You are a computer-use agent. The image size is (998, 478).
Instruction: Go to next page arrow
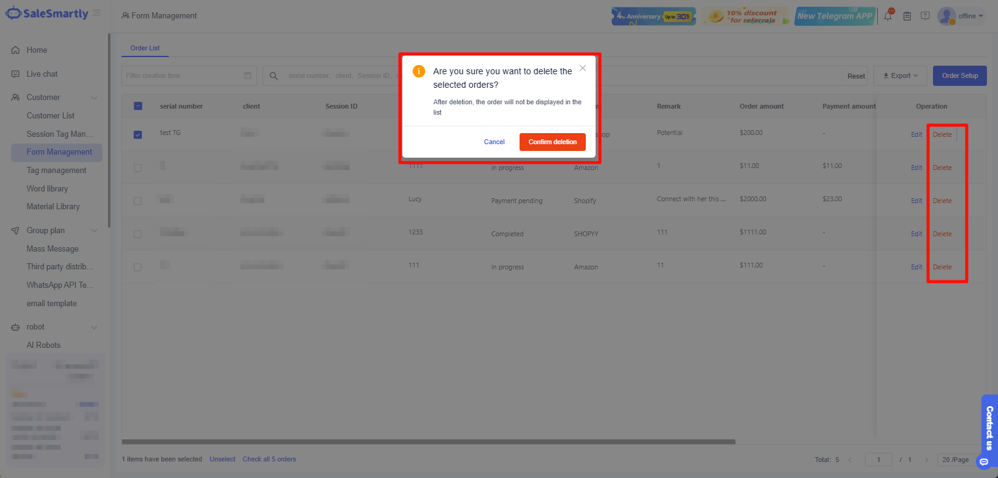pyautogui.click(x=926, y=460)
